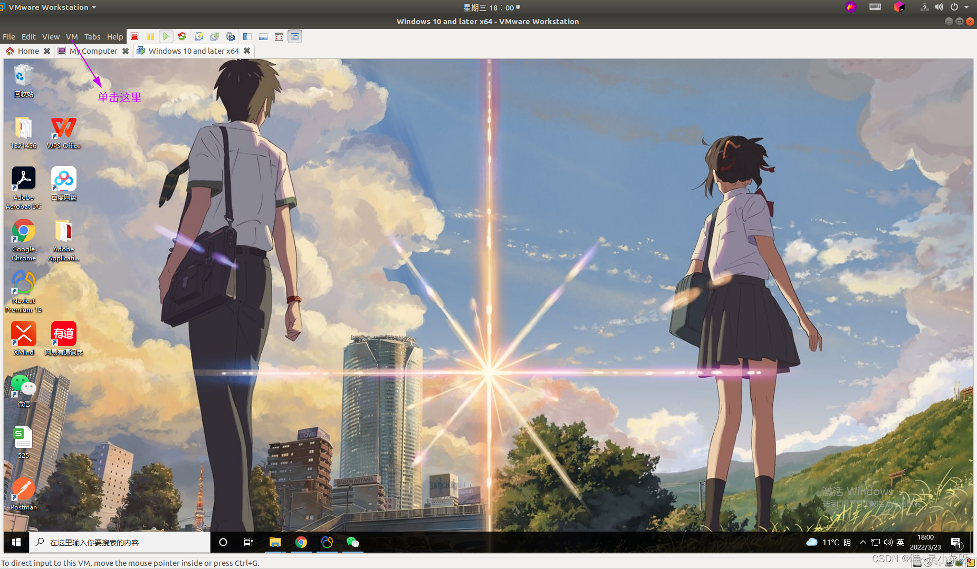Select the Windows 10 and later x64 tab
Screen dimensions: 977x569
(188, 51)
